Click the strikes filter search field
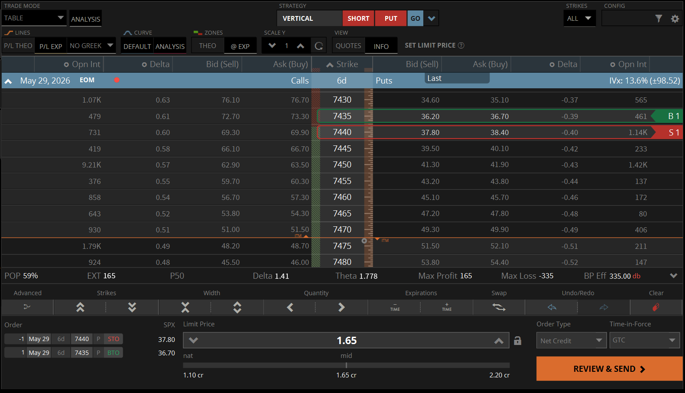The height and width of the screenshot is (393, 685). point(627,19)
